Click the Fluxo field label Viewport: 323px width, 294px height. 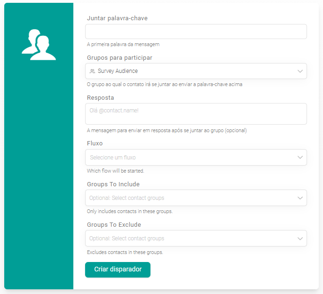tap(95, 143)
